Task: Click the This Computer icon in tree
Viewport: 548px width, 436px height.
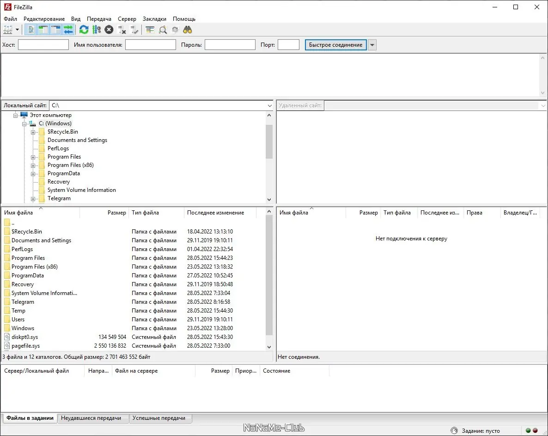Action: click(24, 115)
